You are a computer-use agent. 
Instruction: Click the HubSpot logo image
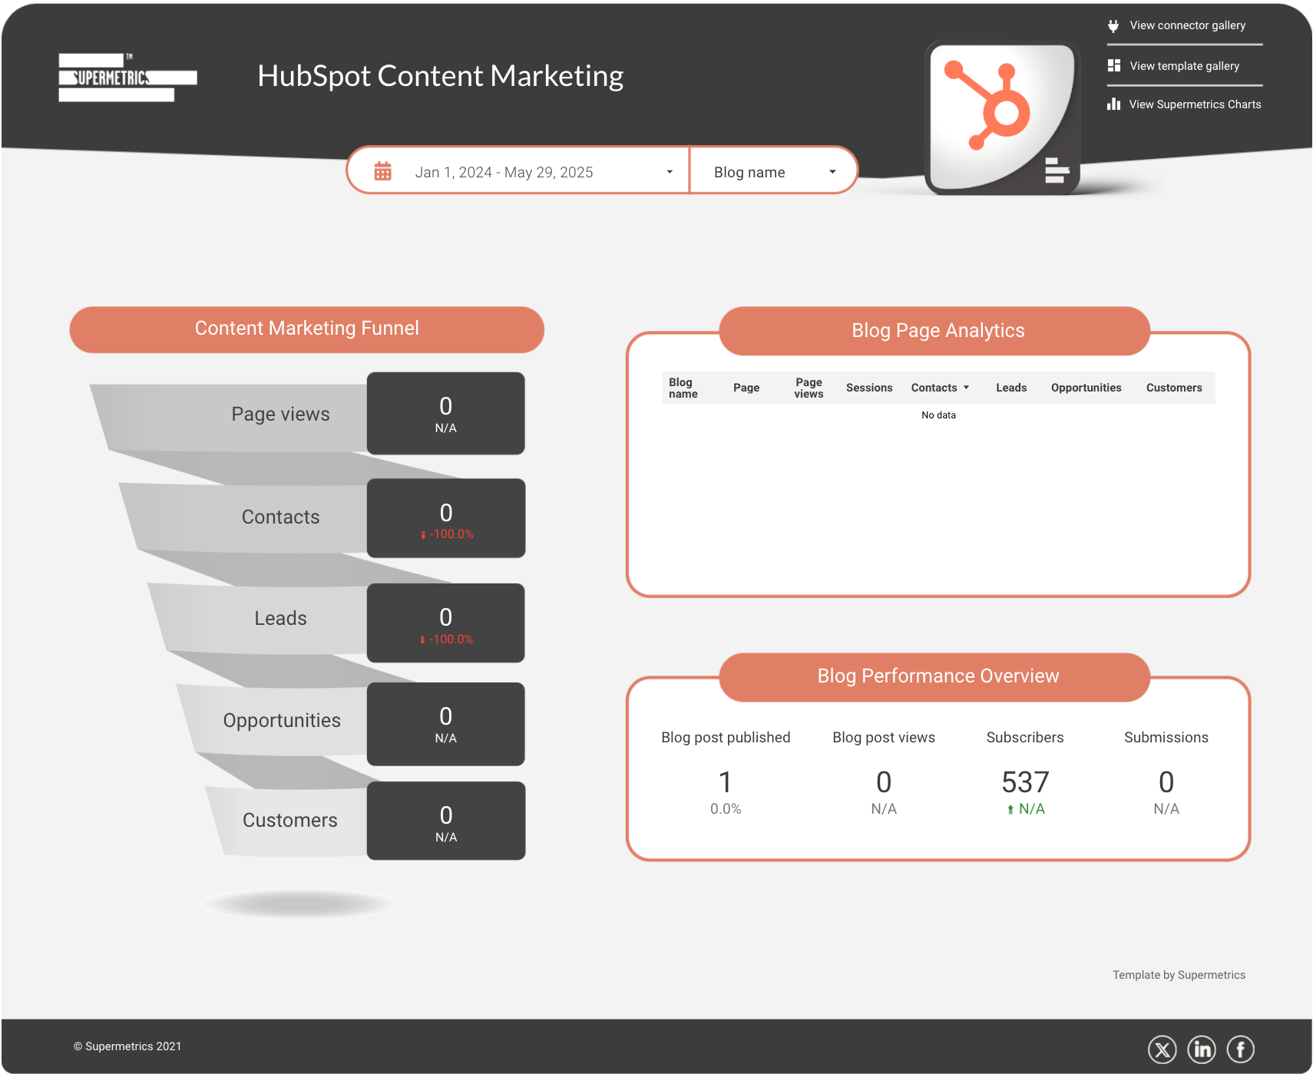(x=1001, y=117)
